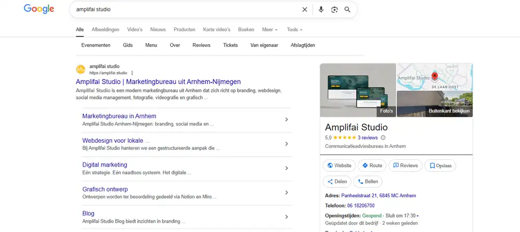This screenshot has width=520, height=232.
Task: Click the magnifying glass search icon
Action: 347,9
